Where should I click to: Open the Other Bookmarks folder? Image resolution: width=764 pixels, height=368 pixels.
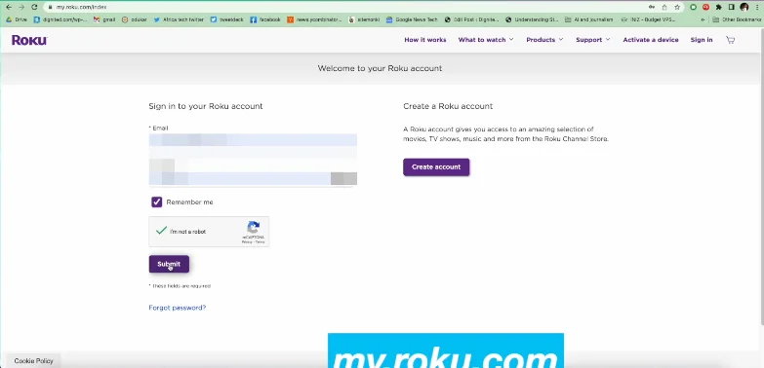coord(737,19)
